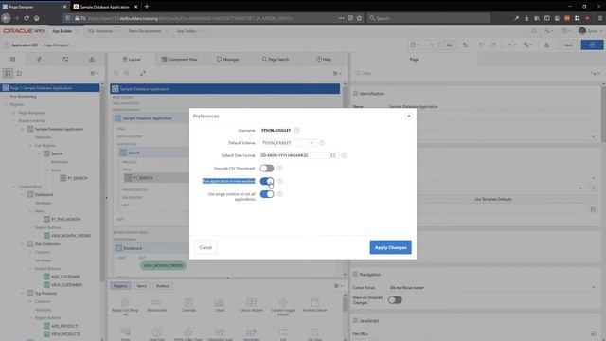Open the date format picker list icon

(332, 155)
